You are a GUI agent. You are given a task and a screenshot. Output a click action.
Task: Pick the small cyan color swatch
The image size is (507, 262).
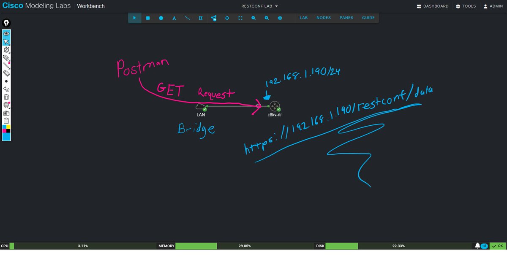pyautogui.click(x=4, y=127)
